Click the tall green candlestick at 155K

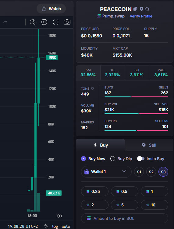(x=38, y=80)
